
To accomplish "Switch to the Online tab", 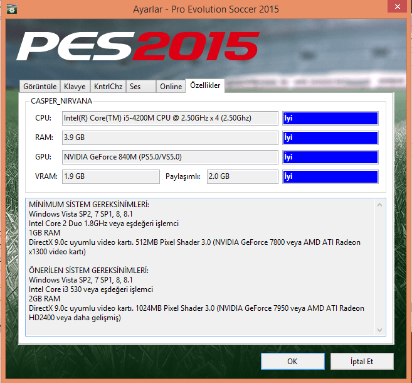I will point(171,86).
